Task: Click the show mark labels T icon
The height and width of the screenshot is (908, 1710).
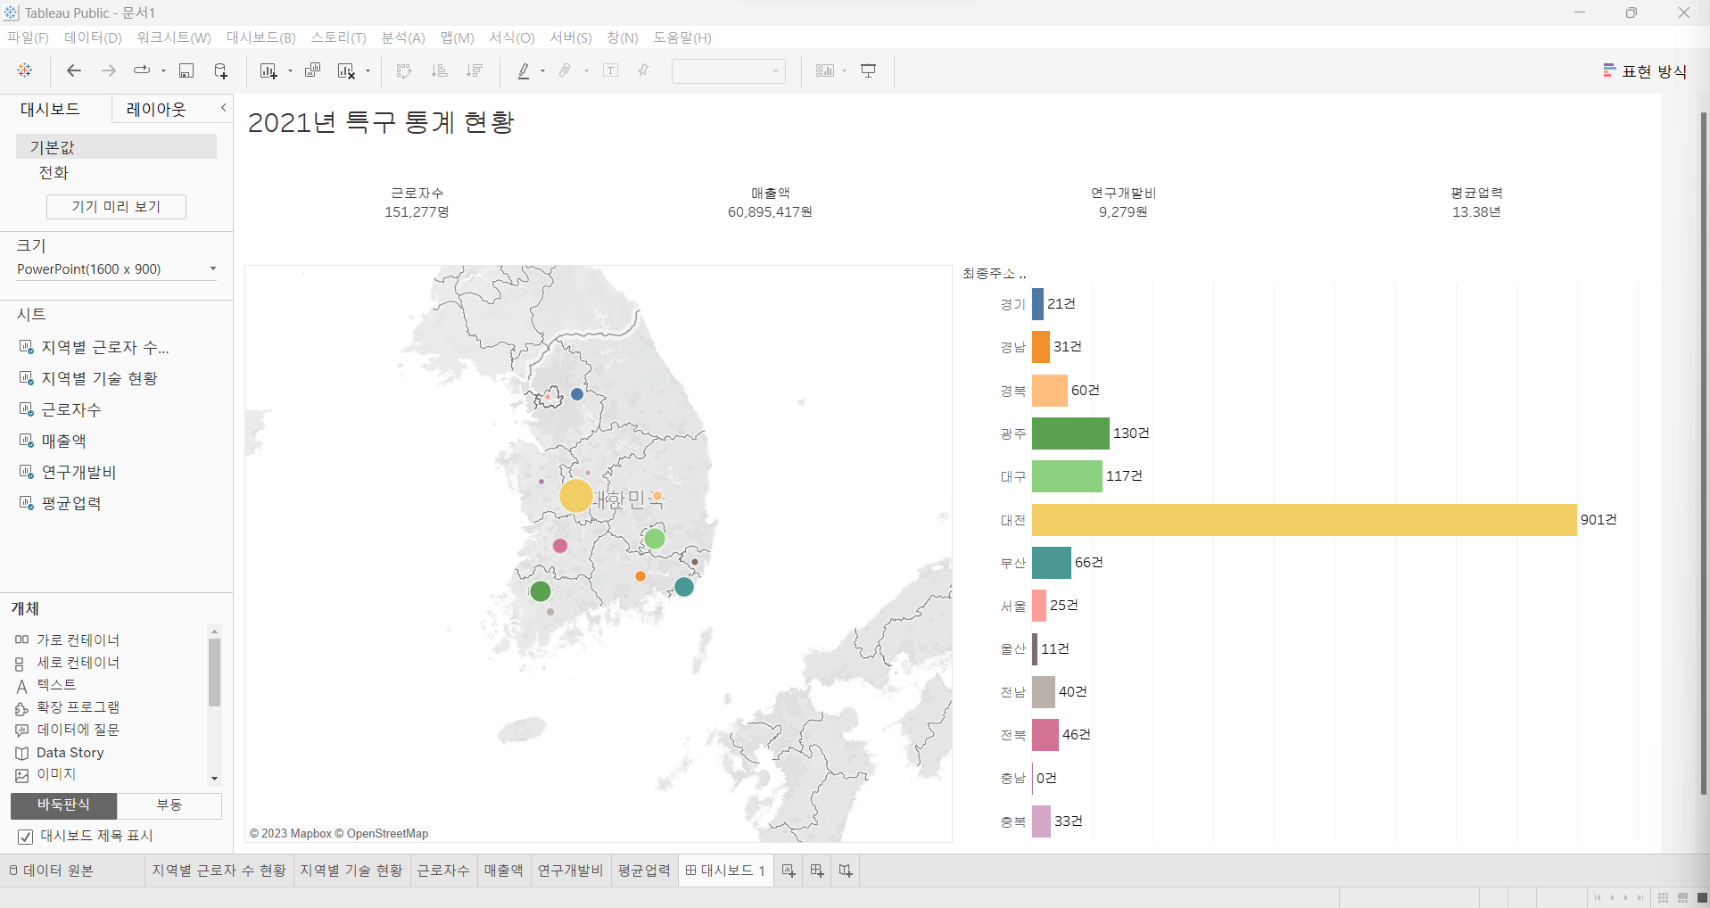Action: pos(611,70)
